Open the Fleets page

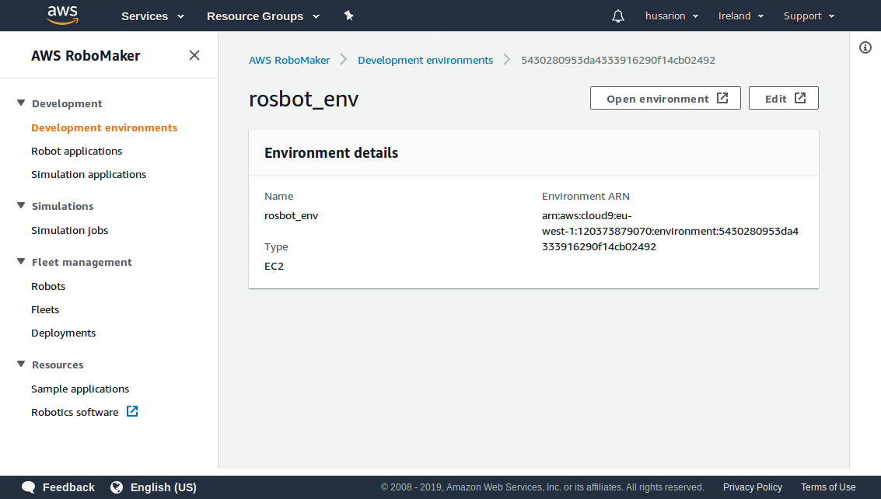[x=45, y=309]
